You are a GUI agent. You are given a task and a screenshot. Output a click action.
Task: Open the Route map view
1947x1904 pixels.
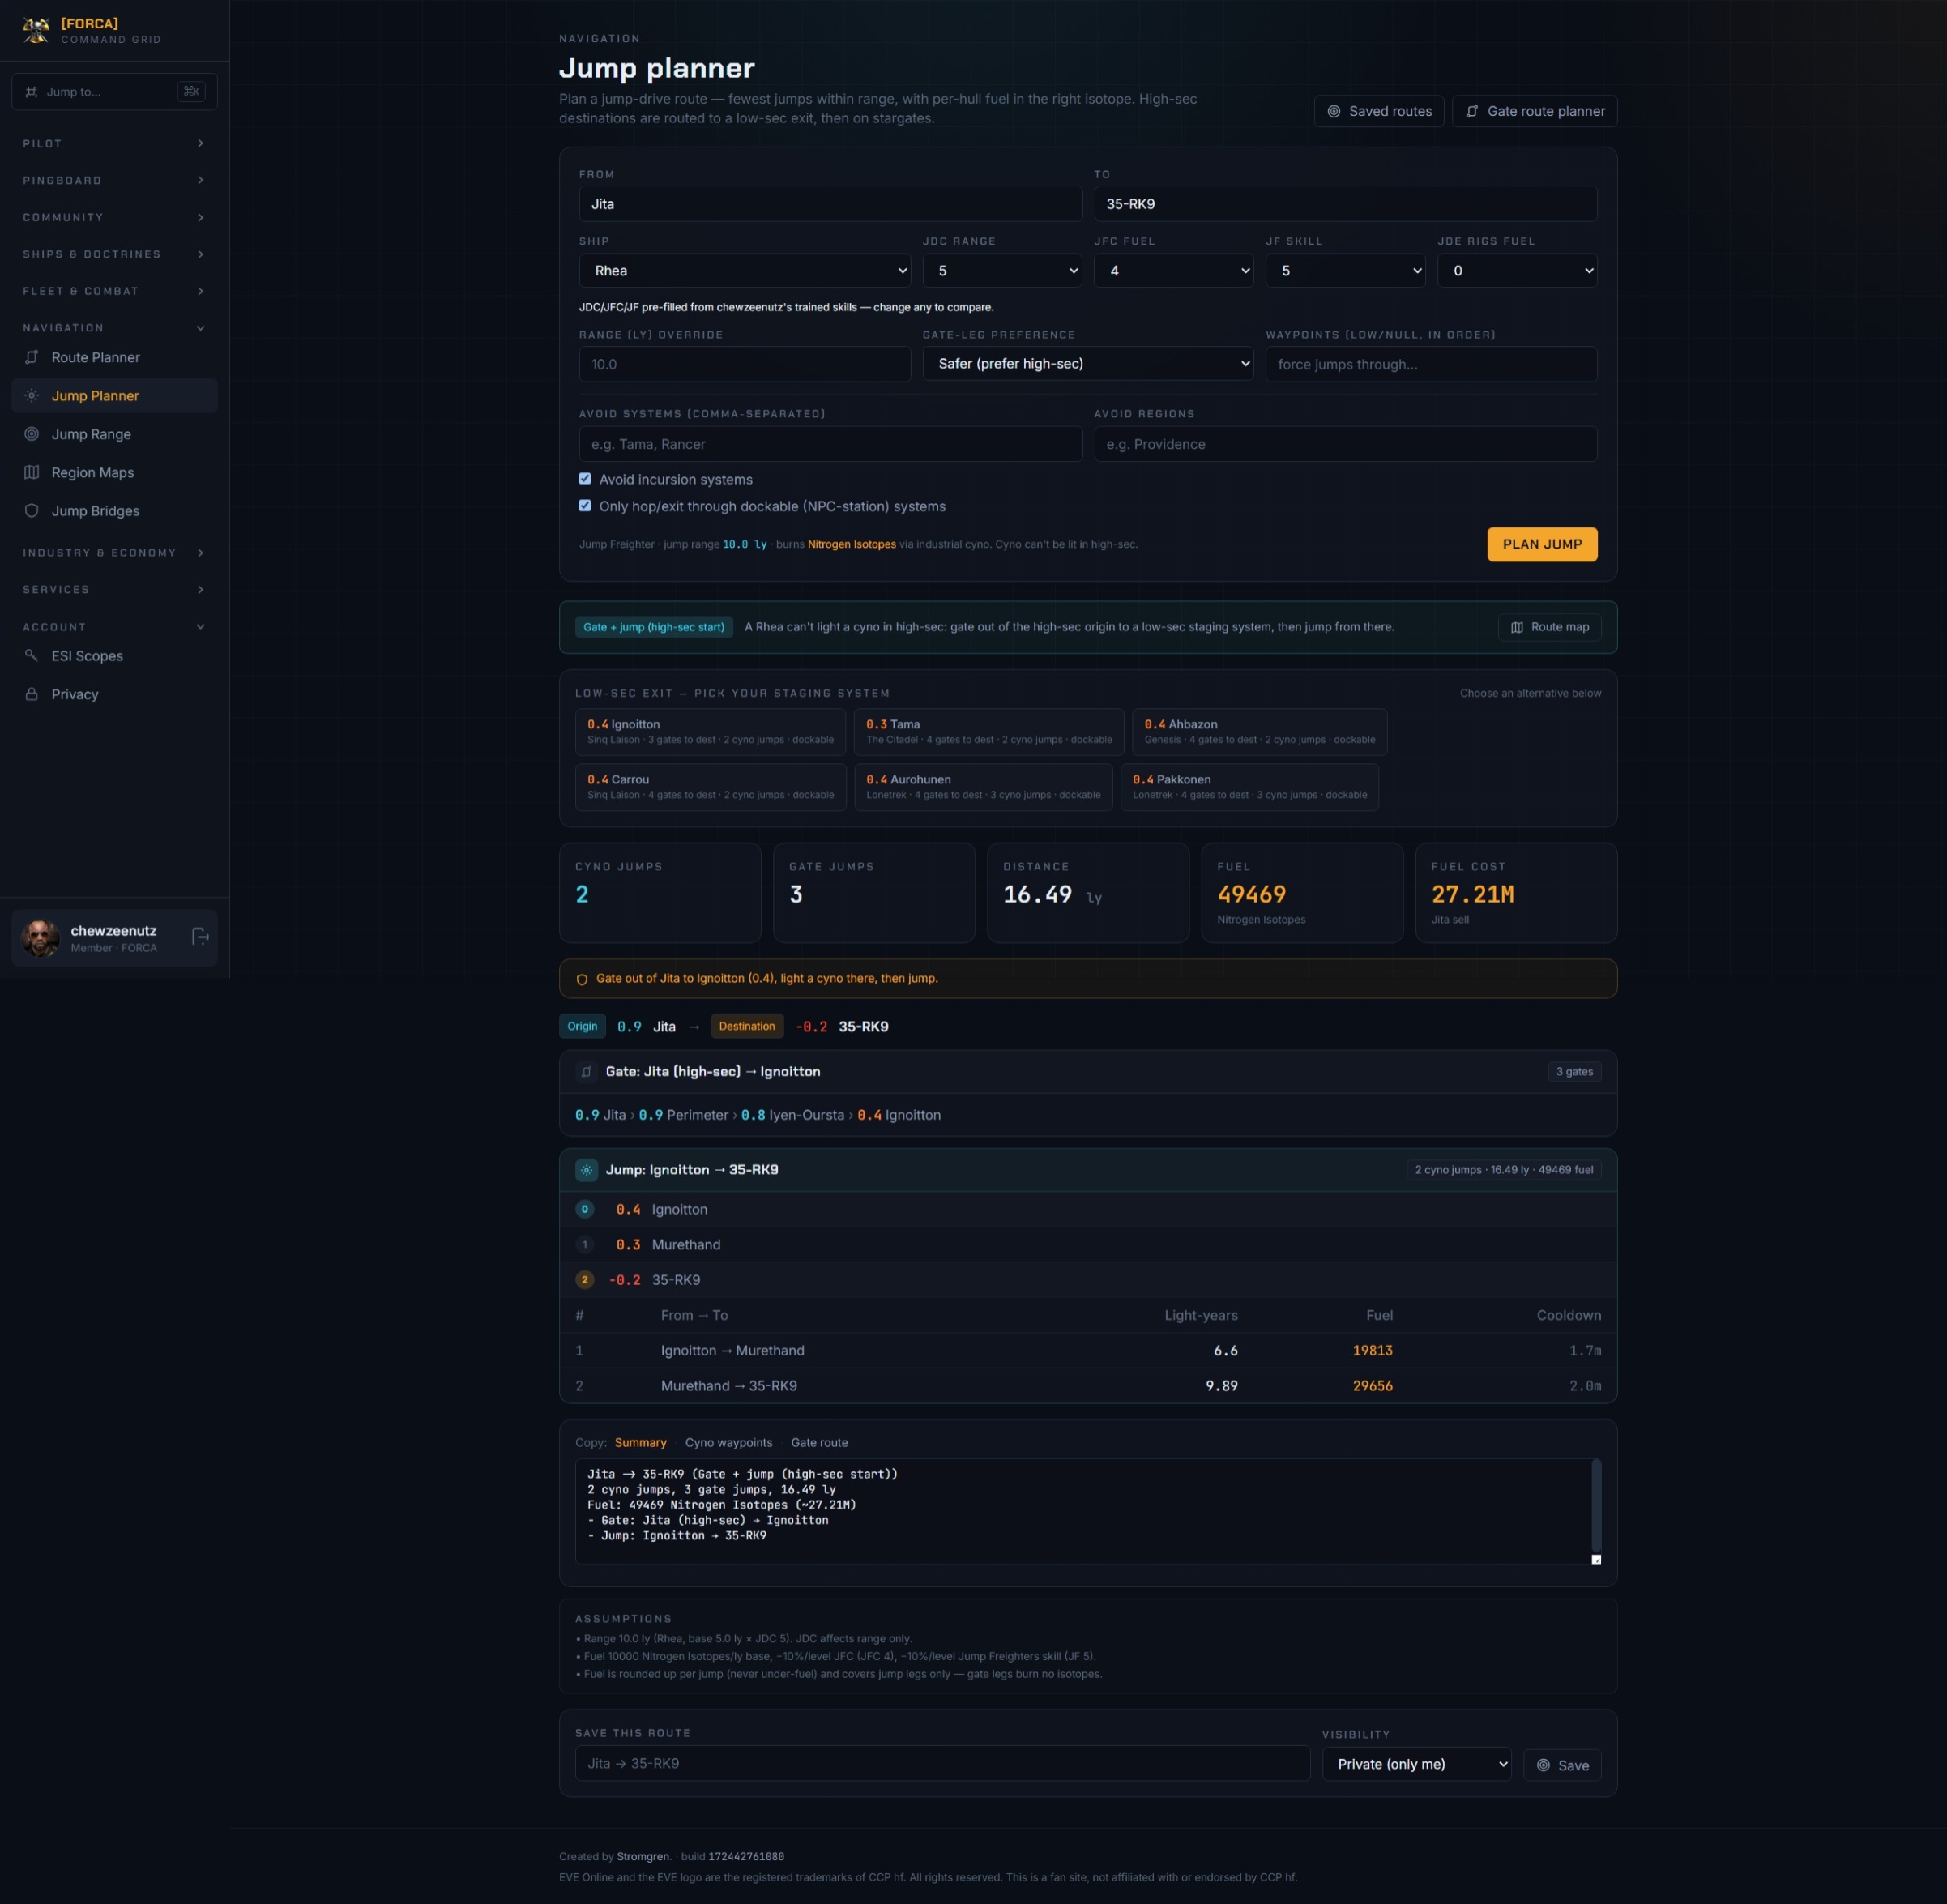pos(1550,627)
